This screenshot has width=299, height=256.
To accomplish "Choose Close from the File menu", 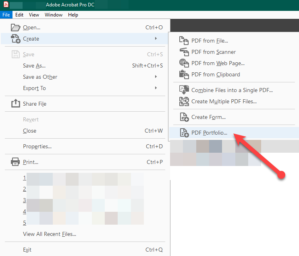I will pos(84,131).
